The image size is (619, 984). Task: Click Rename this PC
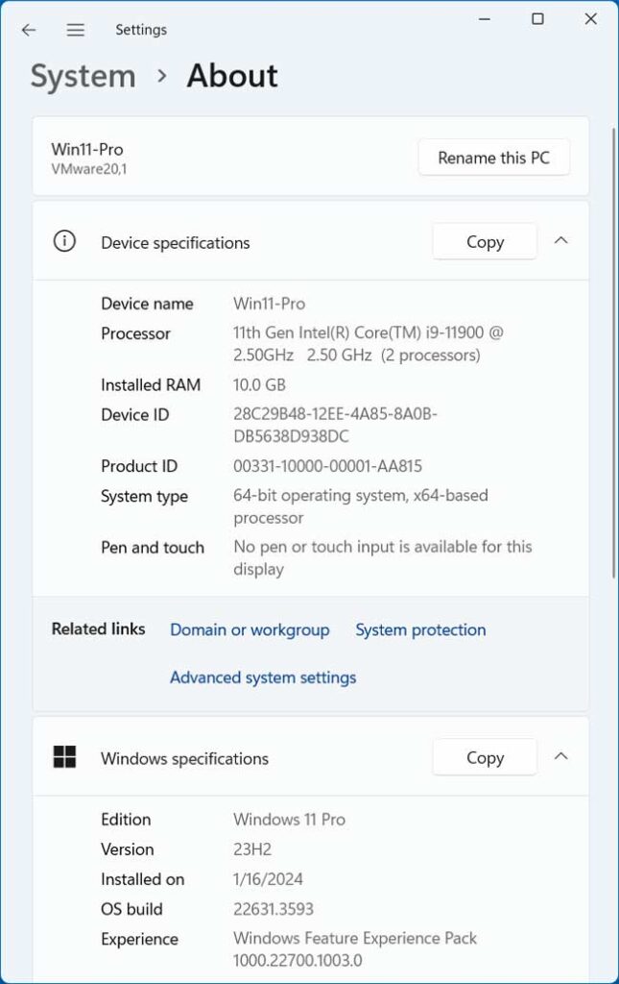point(493,157)
